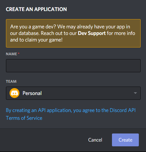This screenshot has width=146, height=152.
Task: Click the Create button
Action: point(125,140)
